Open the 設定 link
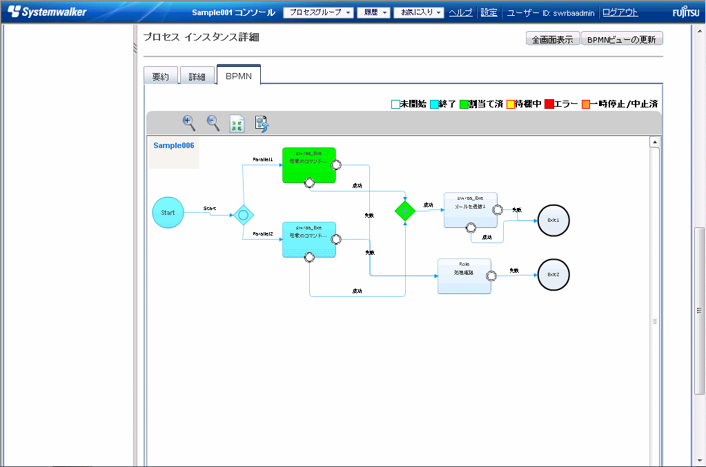 (x=489, y=12)
